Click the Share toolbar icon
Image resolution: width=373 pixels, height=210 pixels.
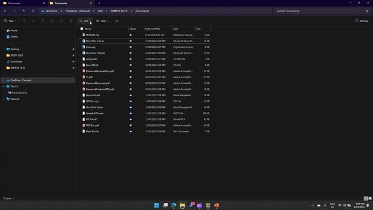pos(61,21)
